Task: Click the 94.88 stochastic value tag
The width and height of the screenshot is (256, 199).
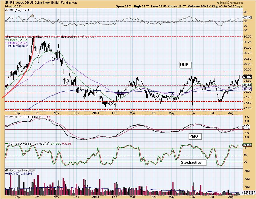Action: [247, 145]
